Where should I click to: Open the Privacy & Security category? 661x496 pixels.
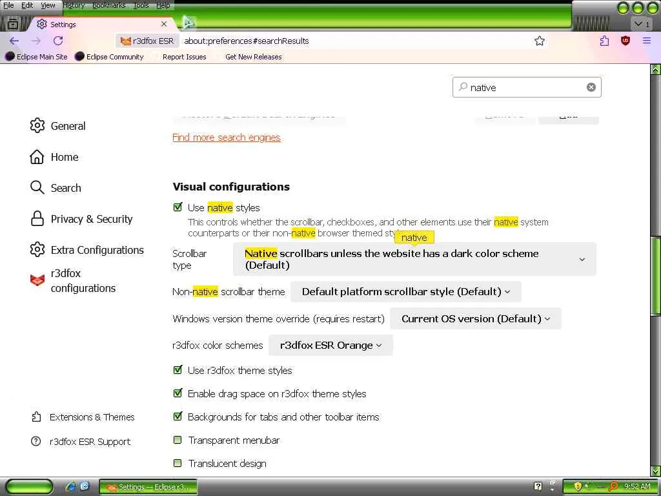[x=81, y=219]
